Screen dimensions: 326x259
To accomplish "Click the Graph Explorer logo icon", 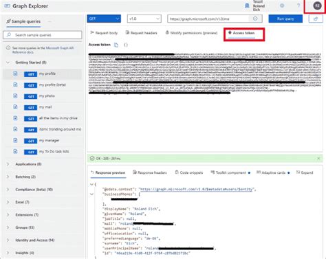I will (7, 6).
